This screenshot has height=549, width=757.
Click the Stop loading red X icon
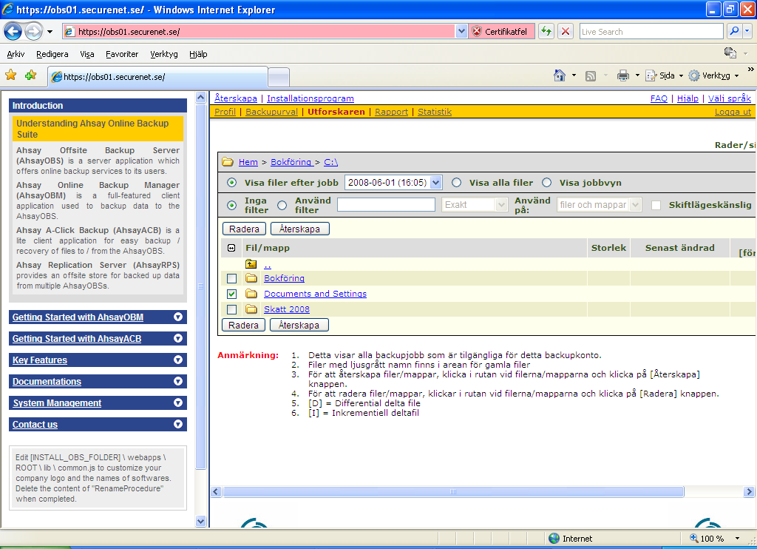[566, 31]
